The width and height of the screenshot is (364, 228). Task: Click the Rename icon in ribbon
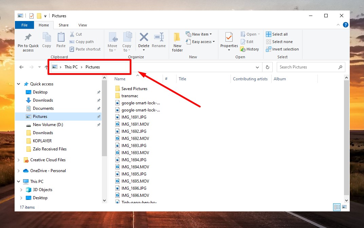coord(159,37)
